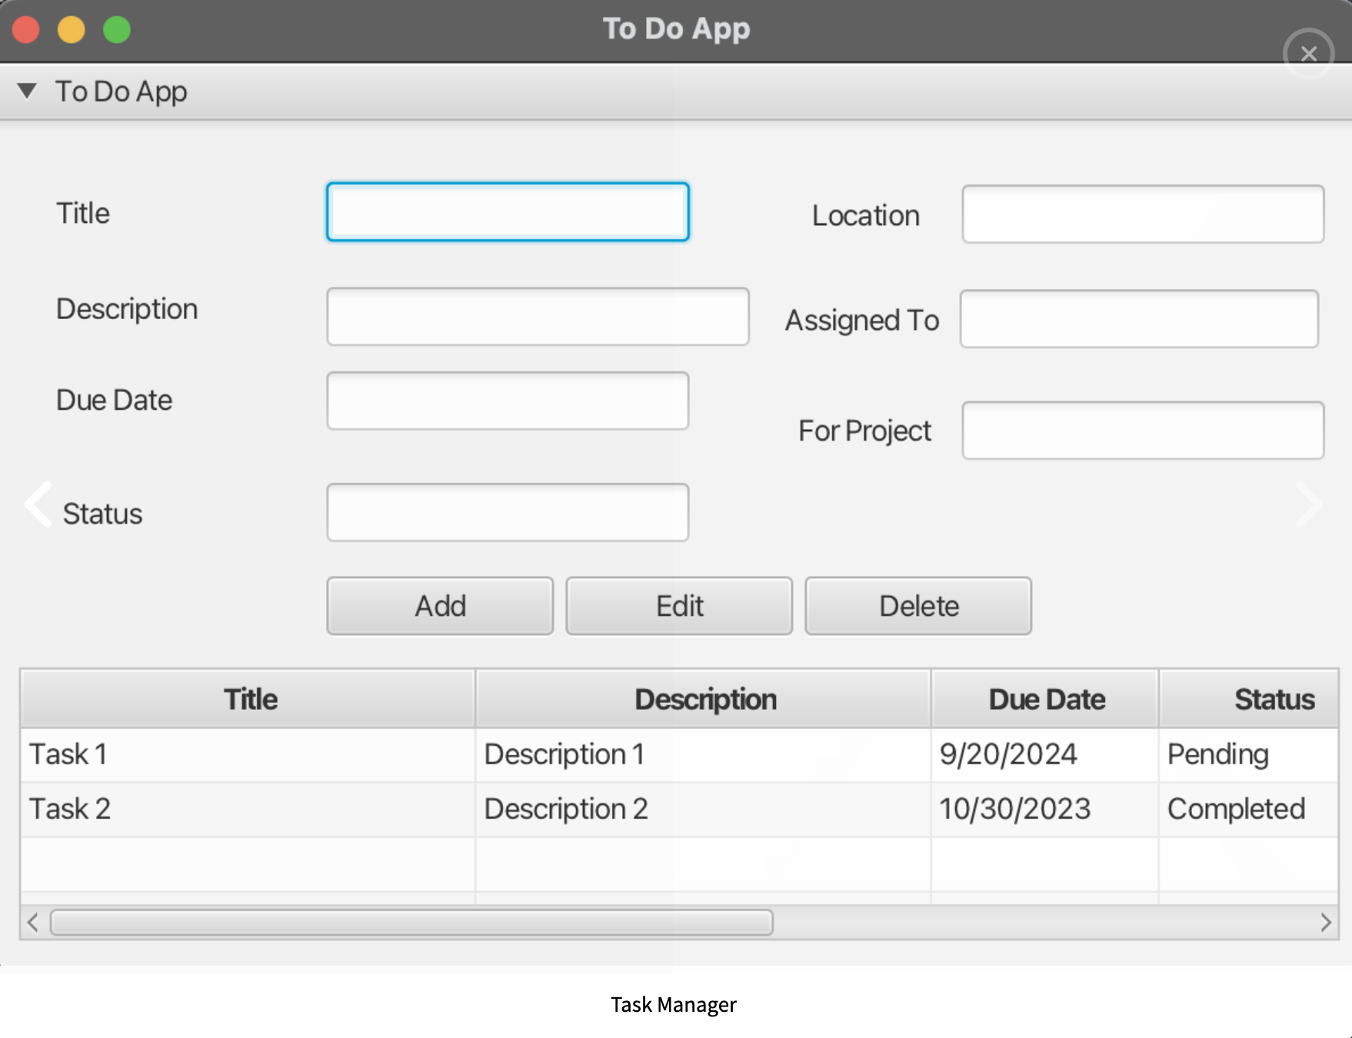Image resolution: width=1352 pixels, height=1038 pixels.
Task: Click the circular X close icon
Action: click(x=1308, y=54)
